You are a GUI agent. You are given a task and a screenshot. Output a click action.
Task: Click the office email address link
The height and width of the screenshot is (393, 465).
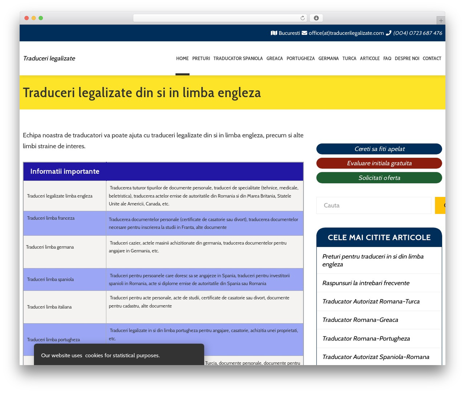[x=346, y=33]
